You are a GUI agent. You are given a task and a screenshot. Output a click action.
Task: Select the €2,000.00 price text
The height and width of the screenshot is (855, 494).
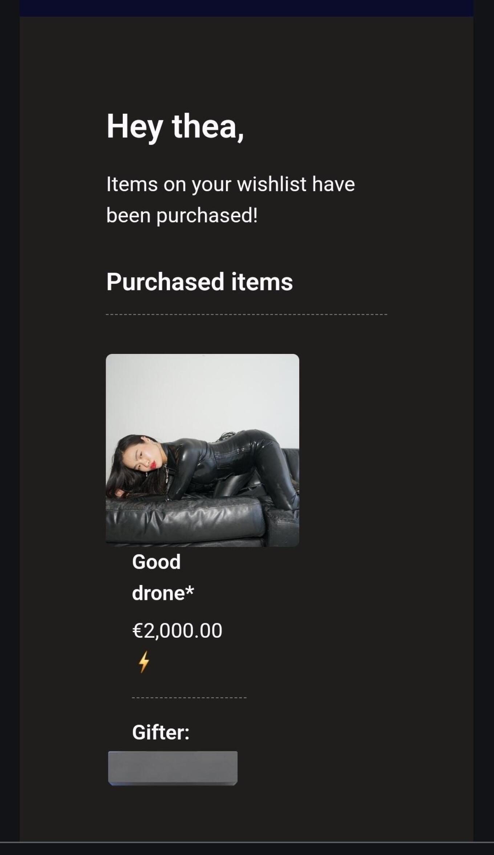[177, 630]
